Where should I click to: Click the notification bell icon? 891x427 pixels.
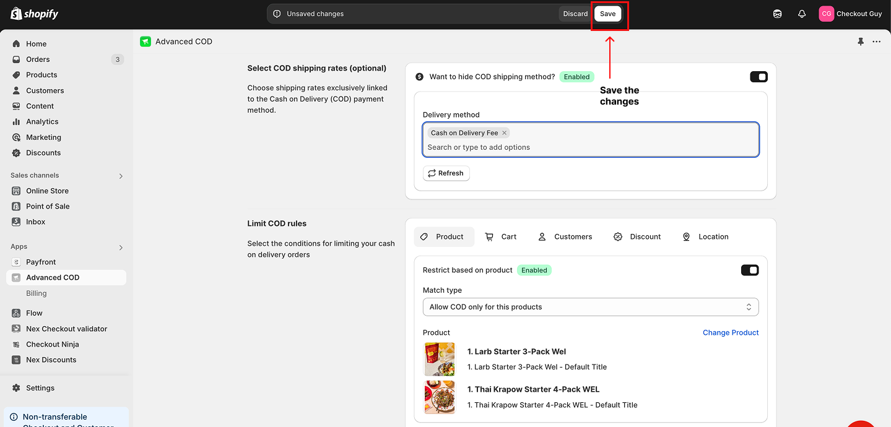click(802, 14)
